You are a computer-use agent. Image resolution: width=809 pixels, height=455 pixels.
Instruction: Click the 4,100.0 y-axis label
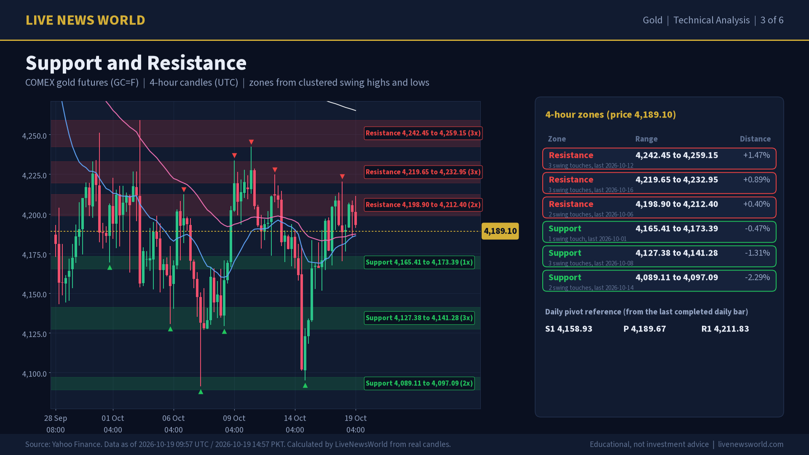34,374
